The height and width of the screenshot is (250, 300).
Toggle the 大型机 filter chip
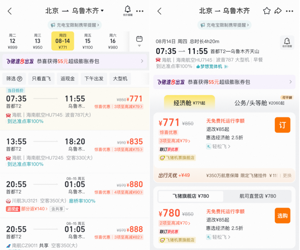pos(120,79)
